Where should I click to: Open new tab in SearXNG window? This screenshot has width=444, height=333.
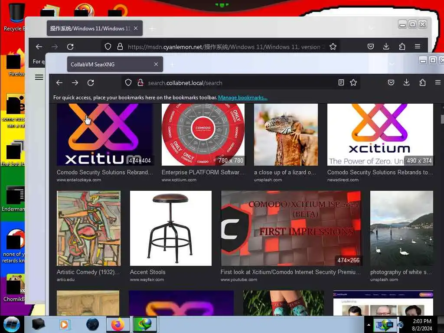click(172, 65)
